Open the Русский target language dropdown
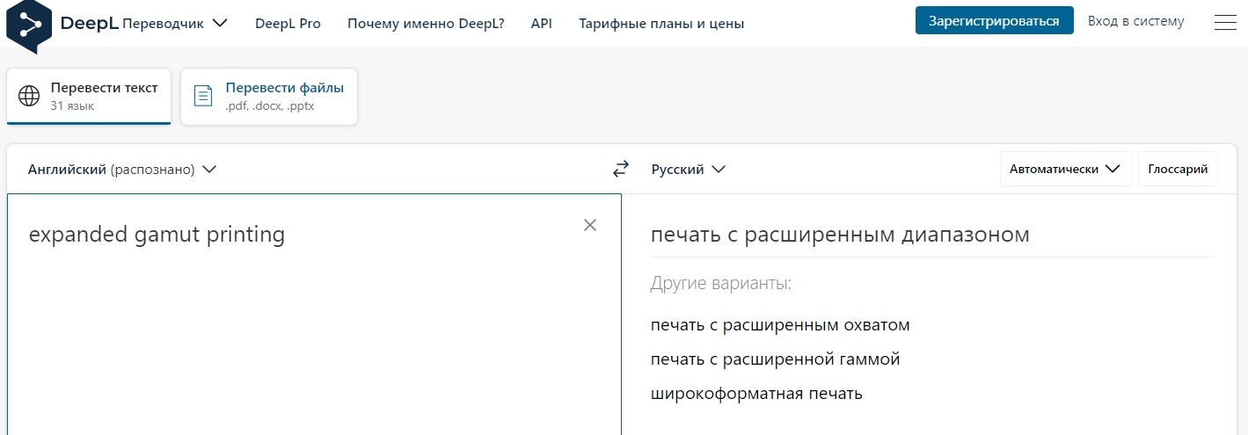Screen dimensions: 1248x435 point(689,169)
